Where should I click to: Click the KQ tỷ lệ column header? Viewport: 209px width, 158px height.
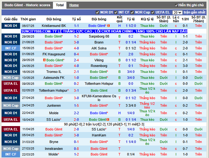(x=147, y=19)
